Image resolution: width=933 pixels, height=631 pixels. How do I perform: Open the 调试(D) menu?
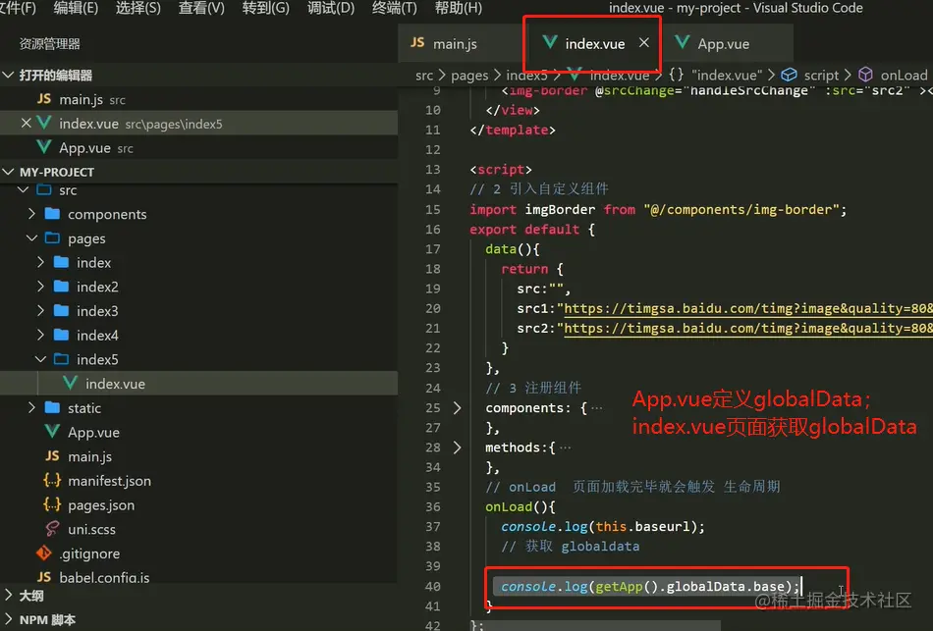click(331, 8)
